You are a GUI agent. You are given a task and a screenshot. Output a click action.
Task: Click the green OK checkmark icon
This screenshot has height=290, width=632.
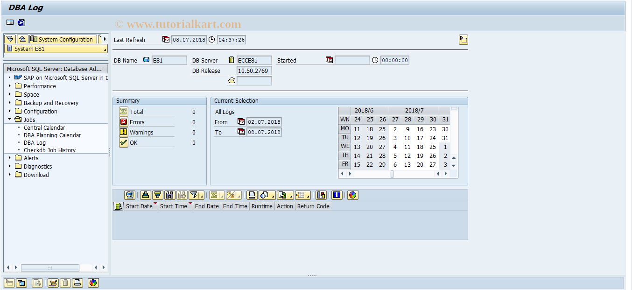pos(123,142)
